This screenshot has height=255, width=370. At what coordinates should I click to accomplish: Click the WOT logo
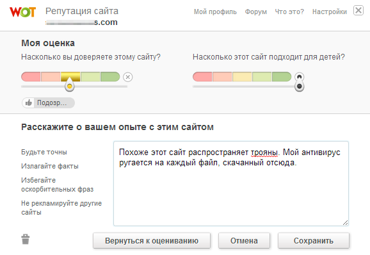pos(22,12)
